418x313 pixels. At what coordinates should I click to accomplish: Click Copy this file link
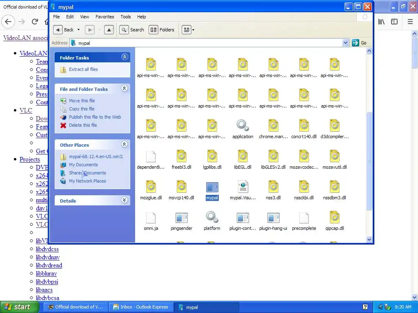click(82, 109)
